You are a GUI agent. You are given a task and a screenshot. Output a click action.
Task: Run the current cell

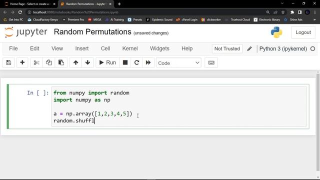107,62
